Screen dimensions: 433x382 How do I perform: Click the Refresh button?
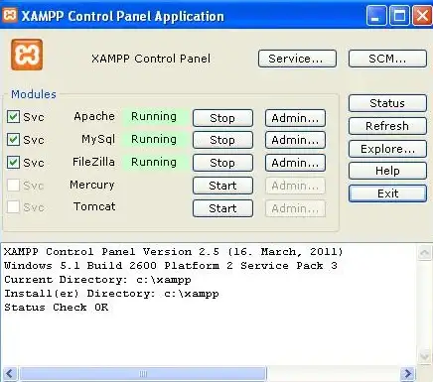click(x=387, y=126)
